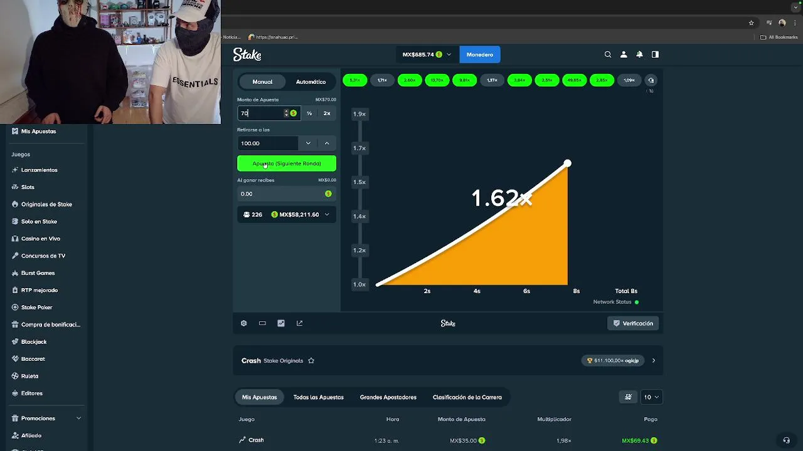The width and height of the screenshot is (803, 451).
Task: Open Stake Poker in the sidebar
Action: [36, 308]
